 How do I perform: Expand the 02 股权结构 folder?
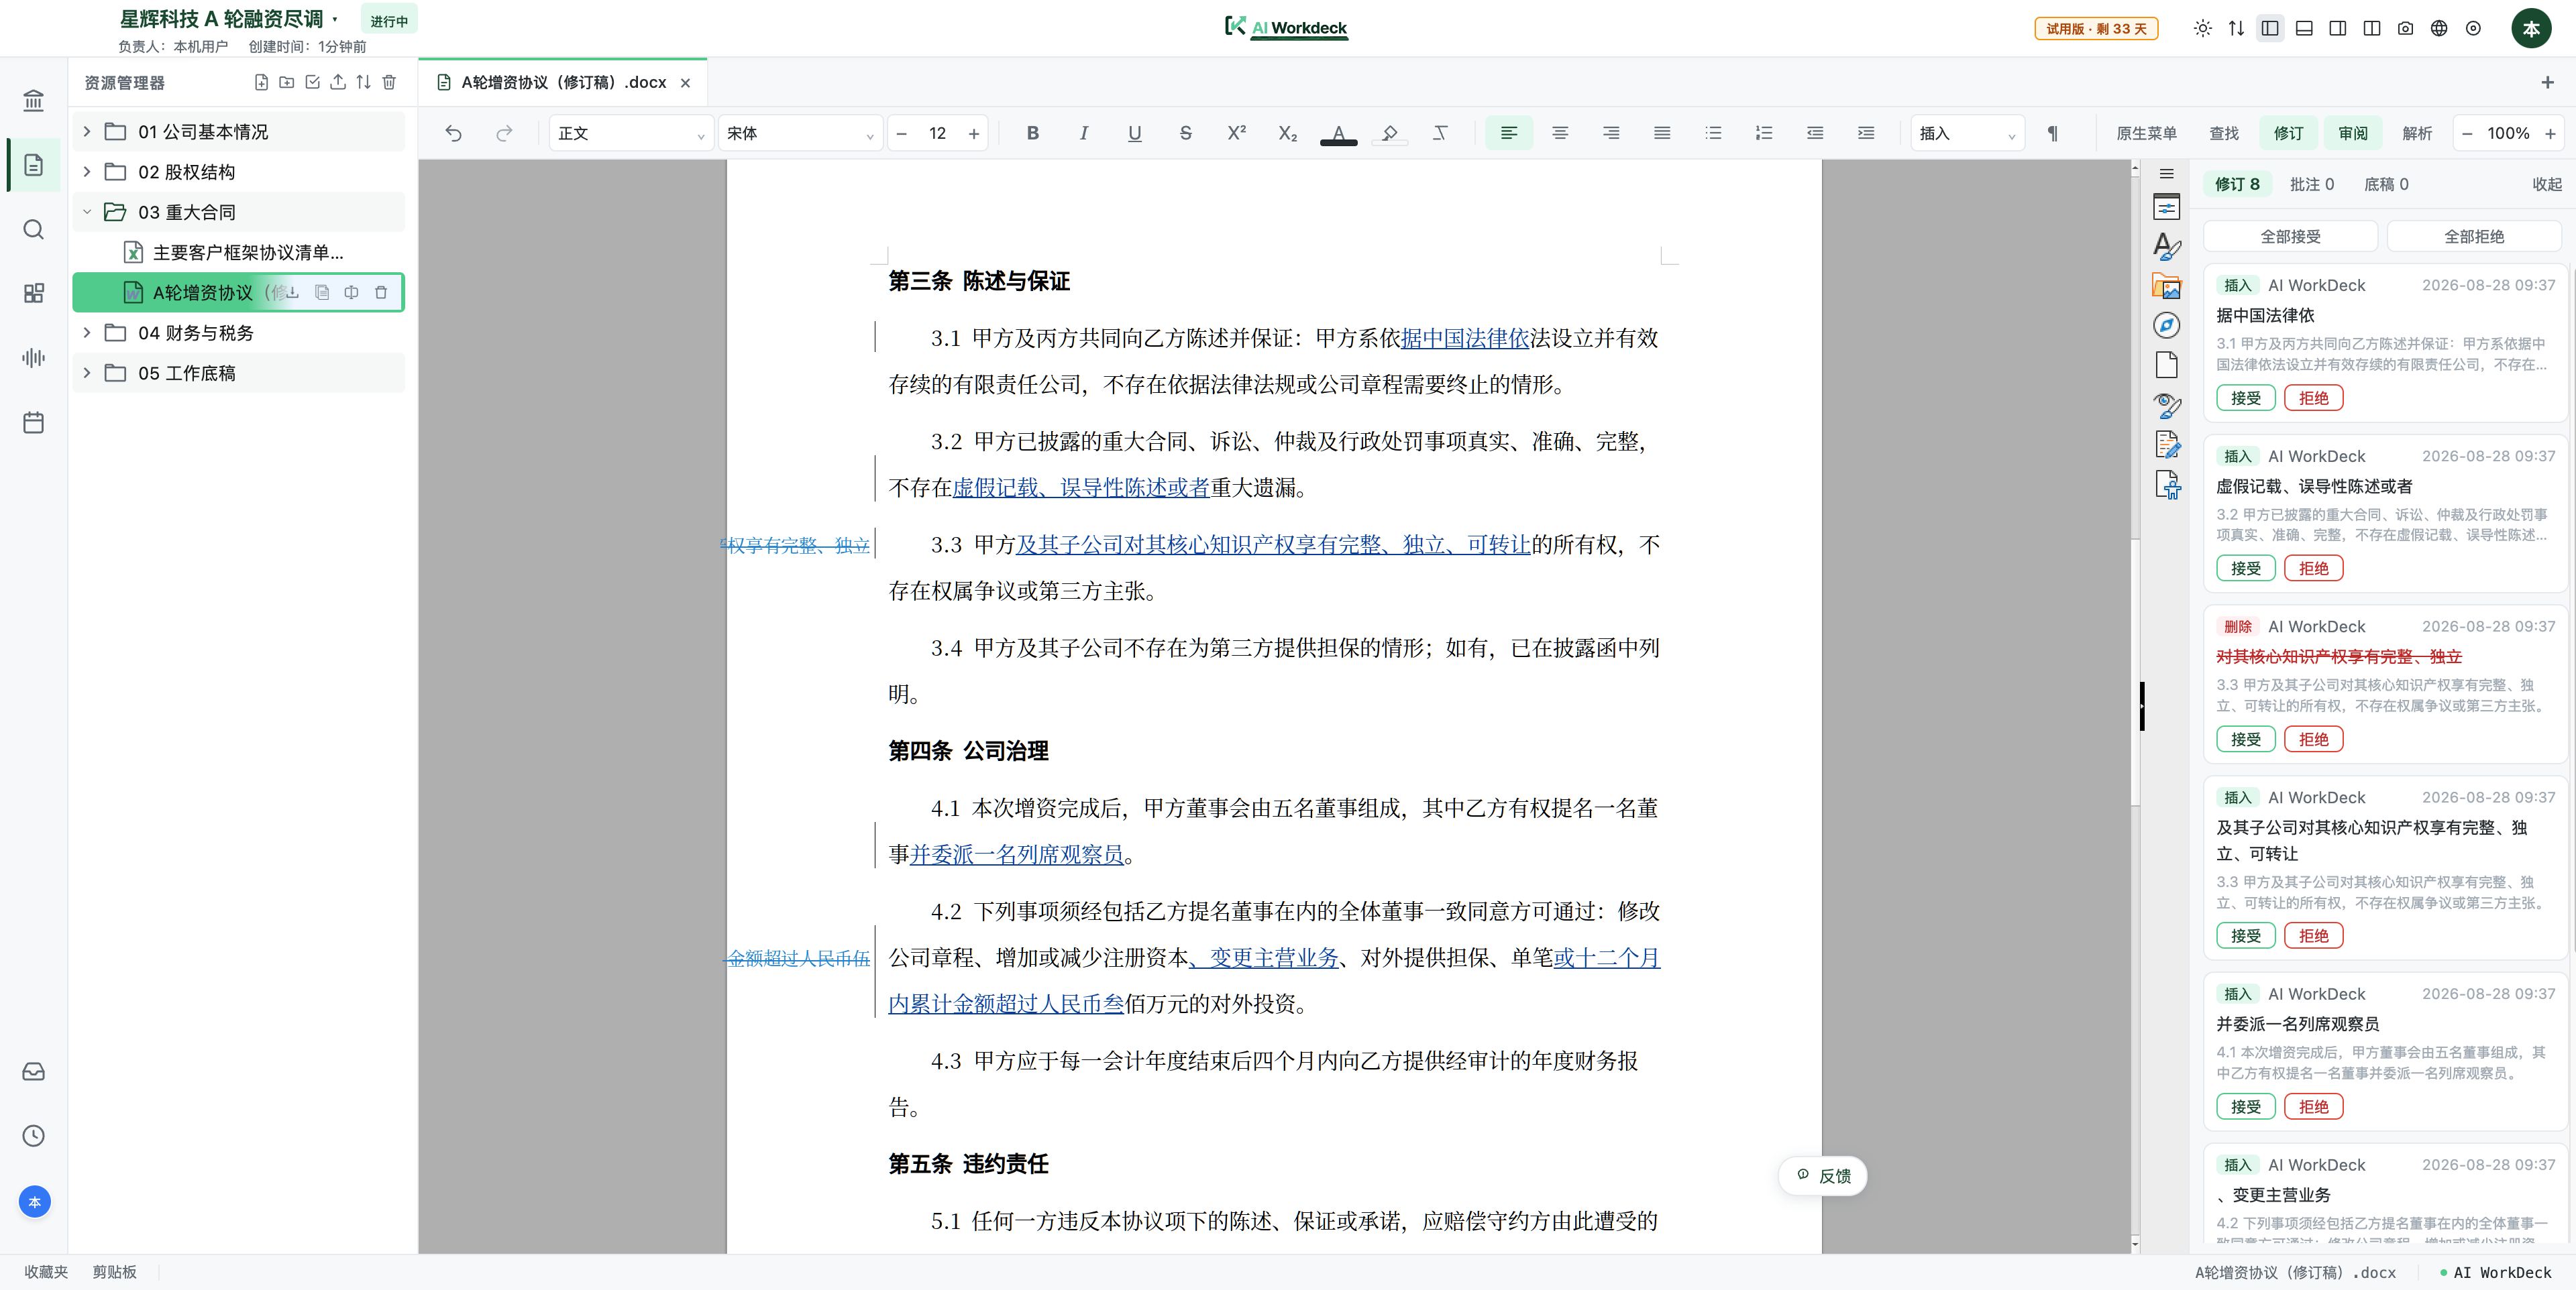(87, 172)
